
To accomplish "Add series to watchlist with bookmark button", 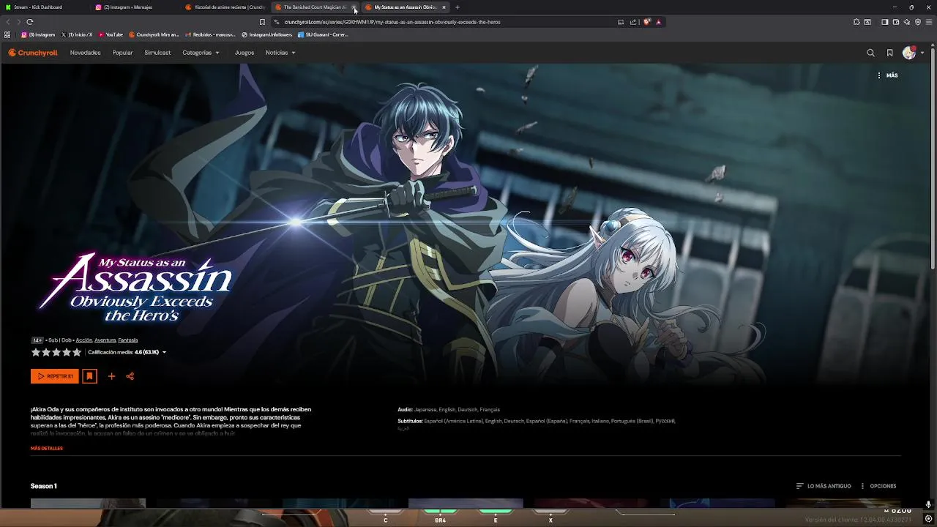I will [x=89, y=376].
